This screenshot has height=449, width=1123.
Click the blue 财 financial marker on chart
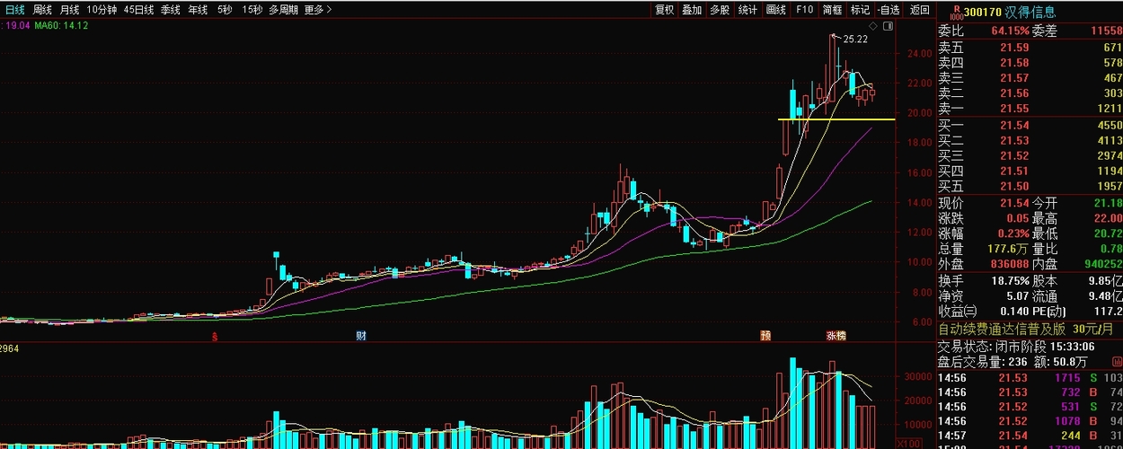(x=361, y=336)
